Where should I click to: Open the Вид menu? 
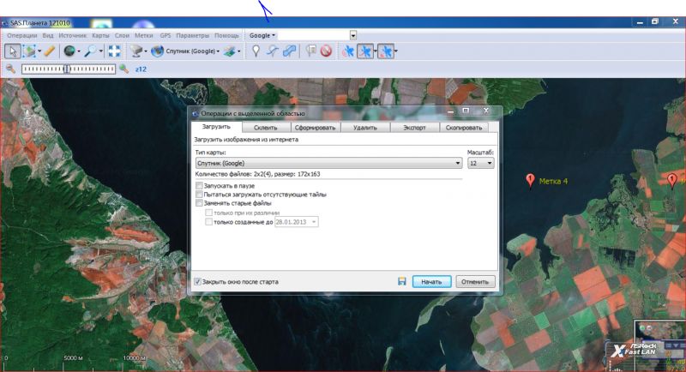[x=48, y=35]
